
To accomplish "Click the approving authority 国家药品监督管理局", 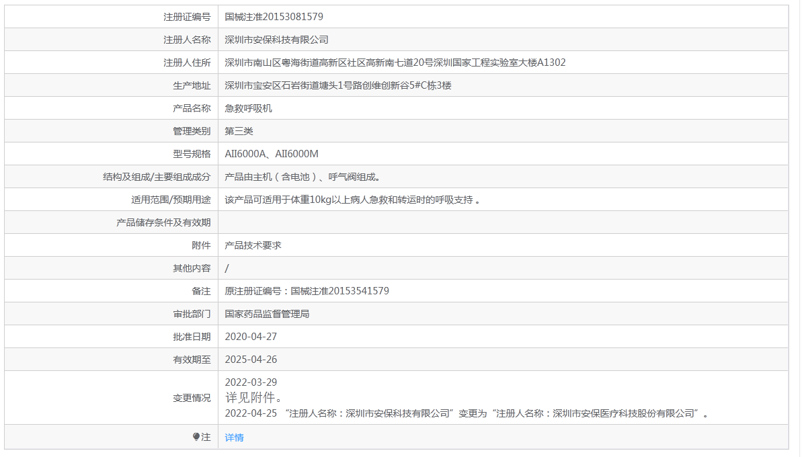I will (268, 314).
